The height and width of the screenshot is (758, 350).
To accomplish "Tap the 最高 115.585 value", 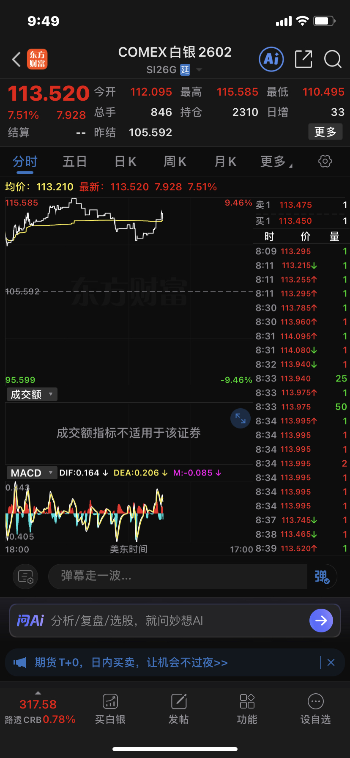I will (237, 92).
